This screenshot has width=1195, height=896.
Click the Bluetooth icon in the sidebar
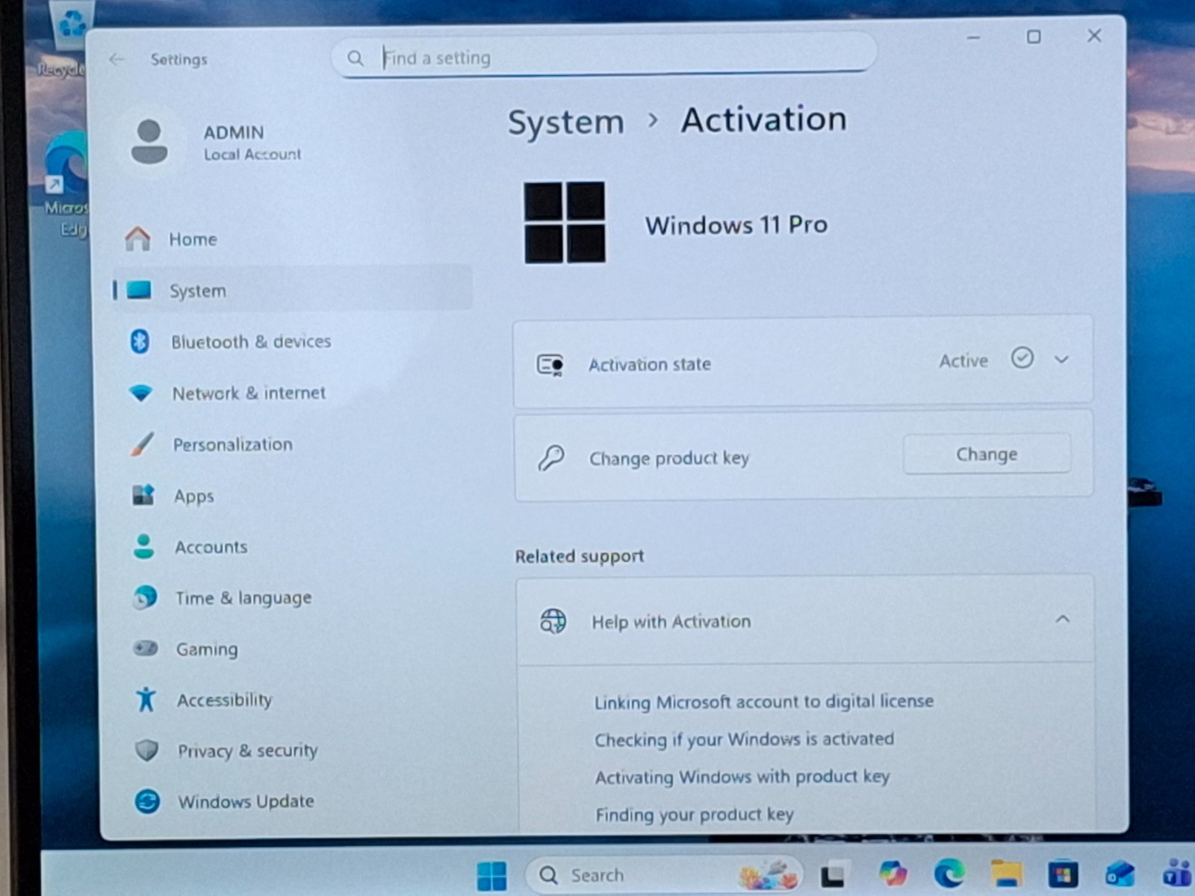pyautogui.click(x=140, y=341)
